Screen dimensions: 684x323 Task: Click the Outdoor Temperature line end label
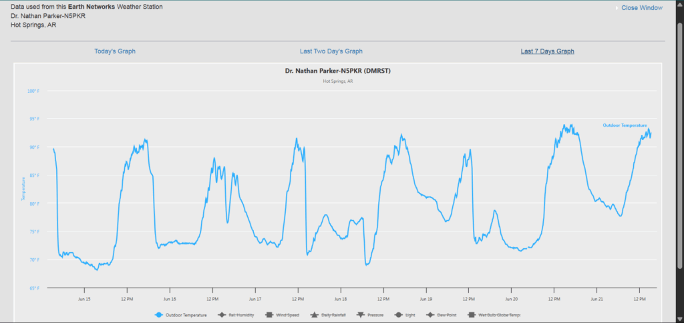(x=625, y=125)
